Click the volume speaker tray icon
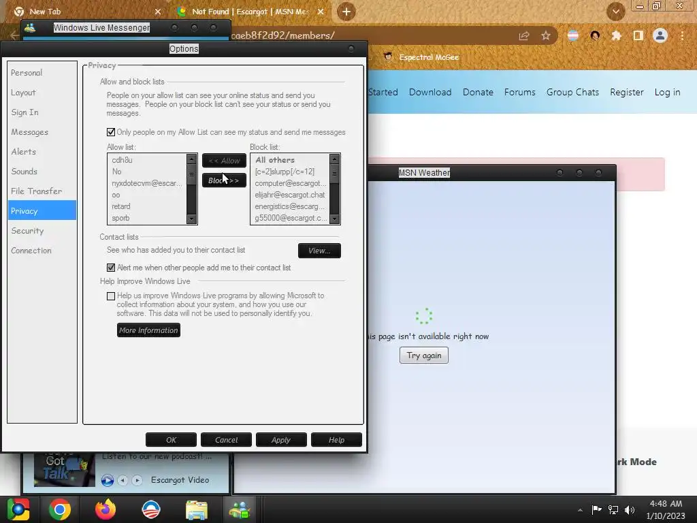Viewport: 697px width, 523px height. tap(630, 510)
